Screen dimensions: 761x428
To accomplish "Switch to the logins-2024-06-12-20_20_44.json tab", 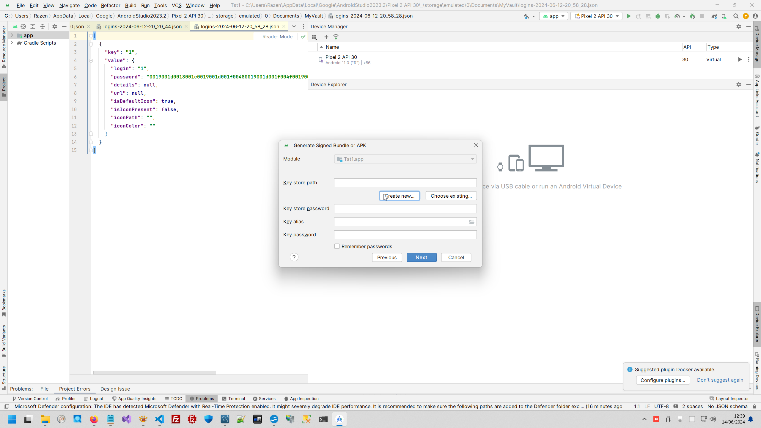I will point(142,26).
